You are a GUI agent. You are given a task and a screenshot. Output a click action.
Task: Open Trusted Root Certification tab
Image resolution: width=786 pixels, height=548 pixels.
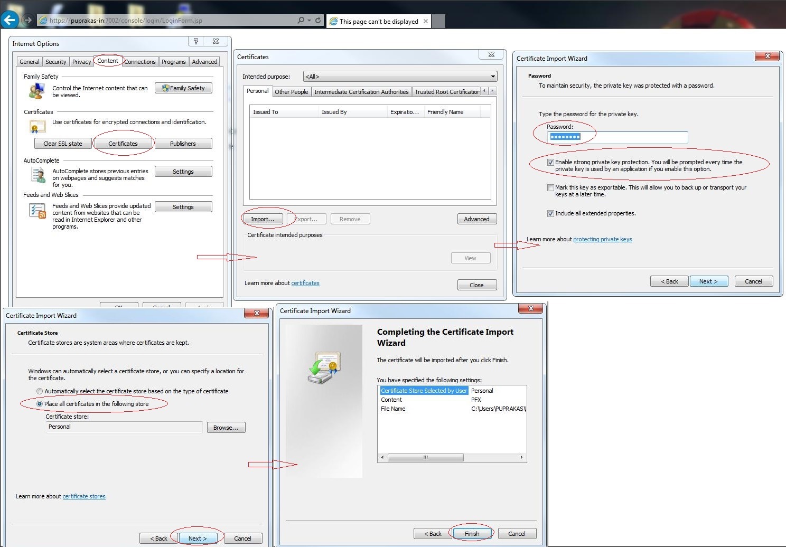(447, 92)
